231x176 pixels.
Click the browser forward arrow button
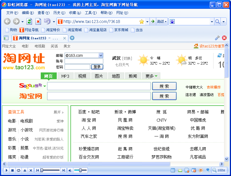pyautogui.click(x=16, y=22)
